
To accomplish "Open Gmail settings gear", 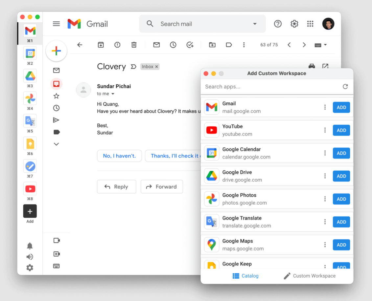I will point(294,24).
